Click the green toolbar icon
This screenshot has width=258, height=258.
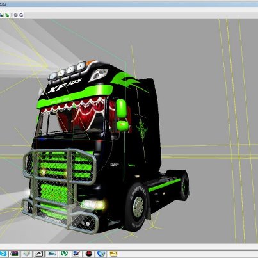7,15
